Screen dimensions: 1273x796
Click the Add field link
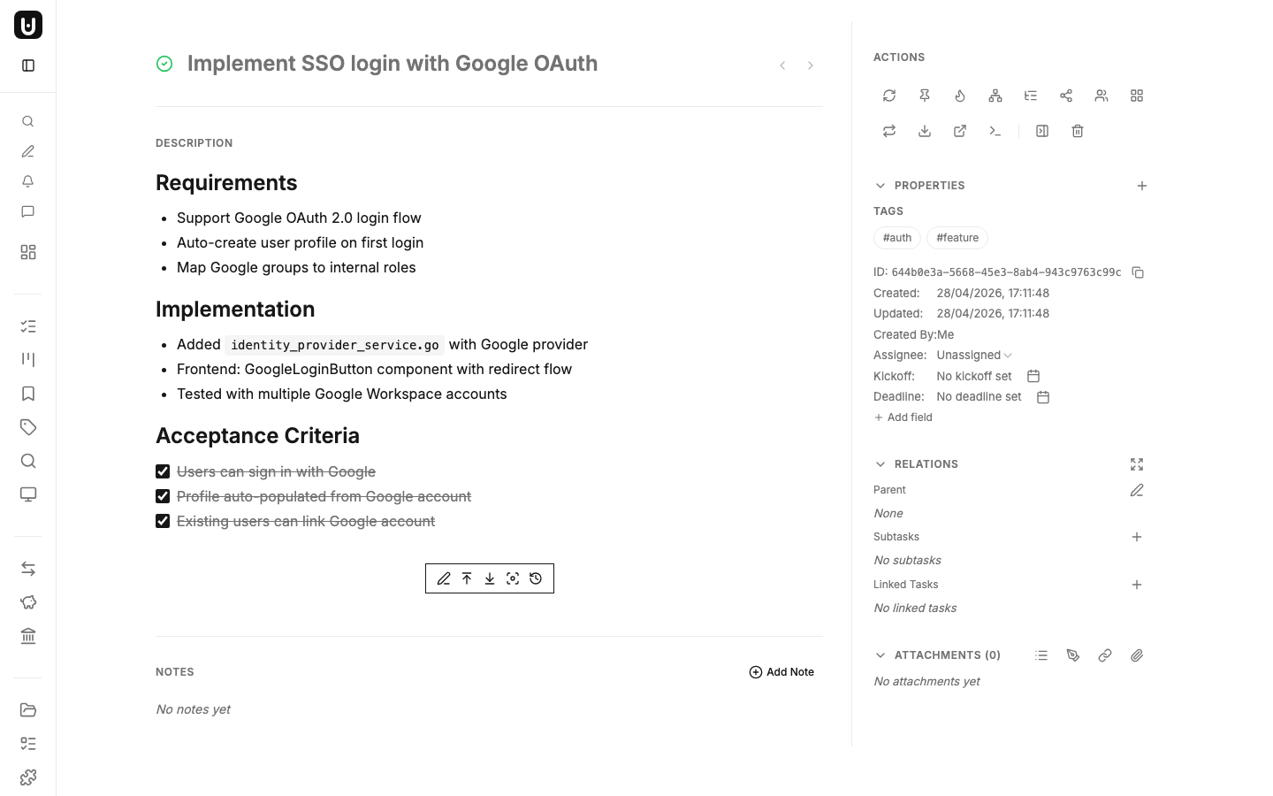click(x=903, y=417)
